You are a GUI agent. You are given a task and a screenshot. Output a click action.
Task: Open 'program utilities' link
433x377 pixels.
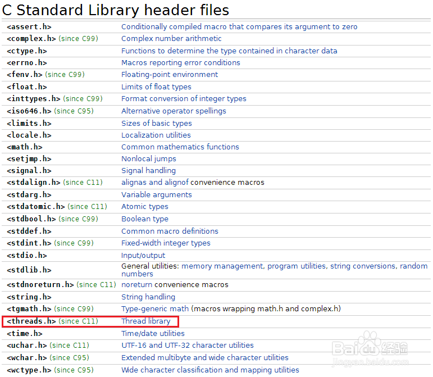click(x=297, y=266)
